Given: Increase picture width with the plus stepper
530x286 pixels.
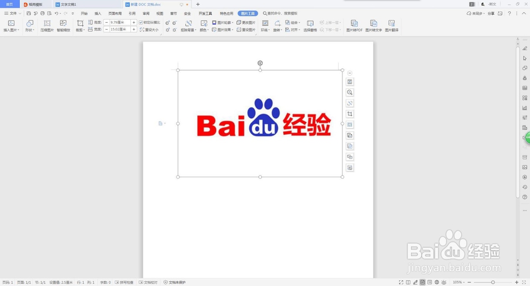Looking at the screenshot, I should tap(134, 30).
